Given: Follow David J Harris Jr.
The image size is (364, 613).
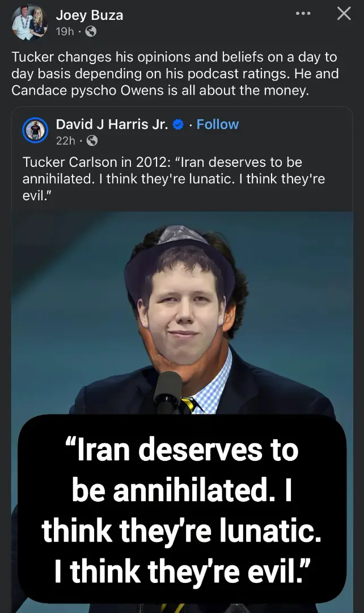Looking at the screenshot, I should [218, 124].
